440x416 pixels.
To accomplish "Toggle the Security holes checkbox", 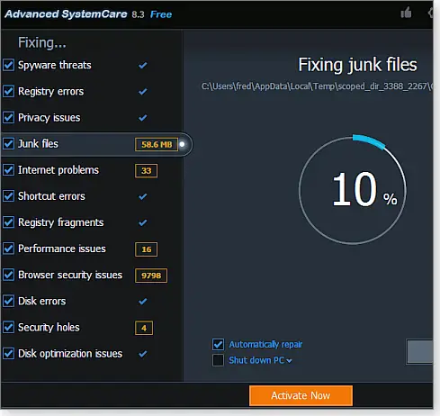I will 8,327.
